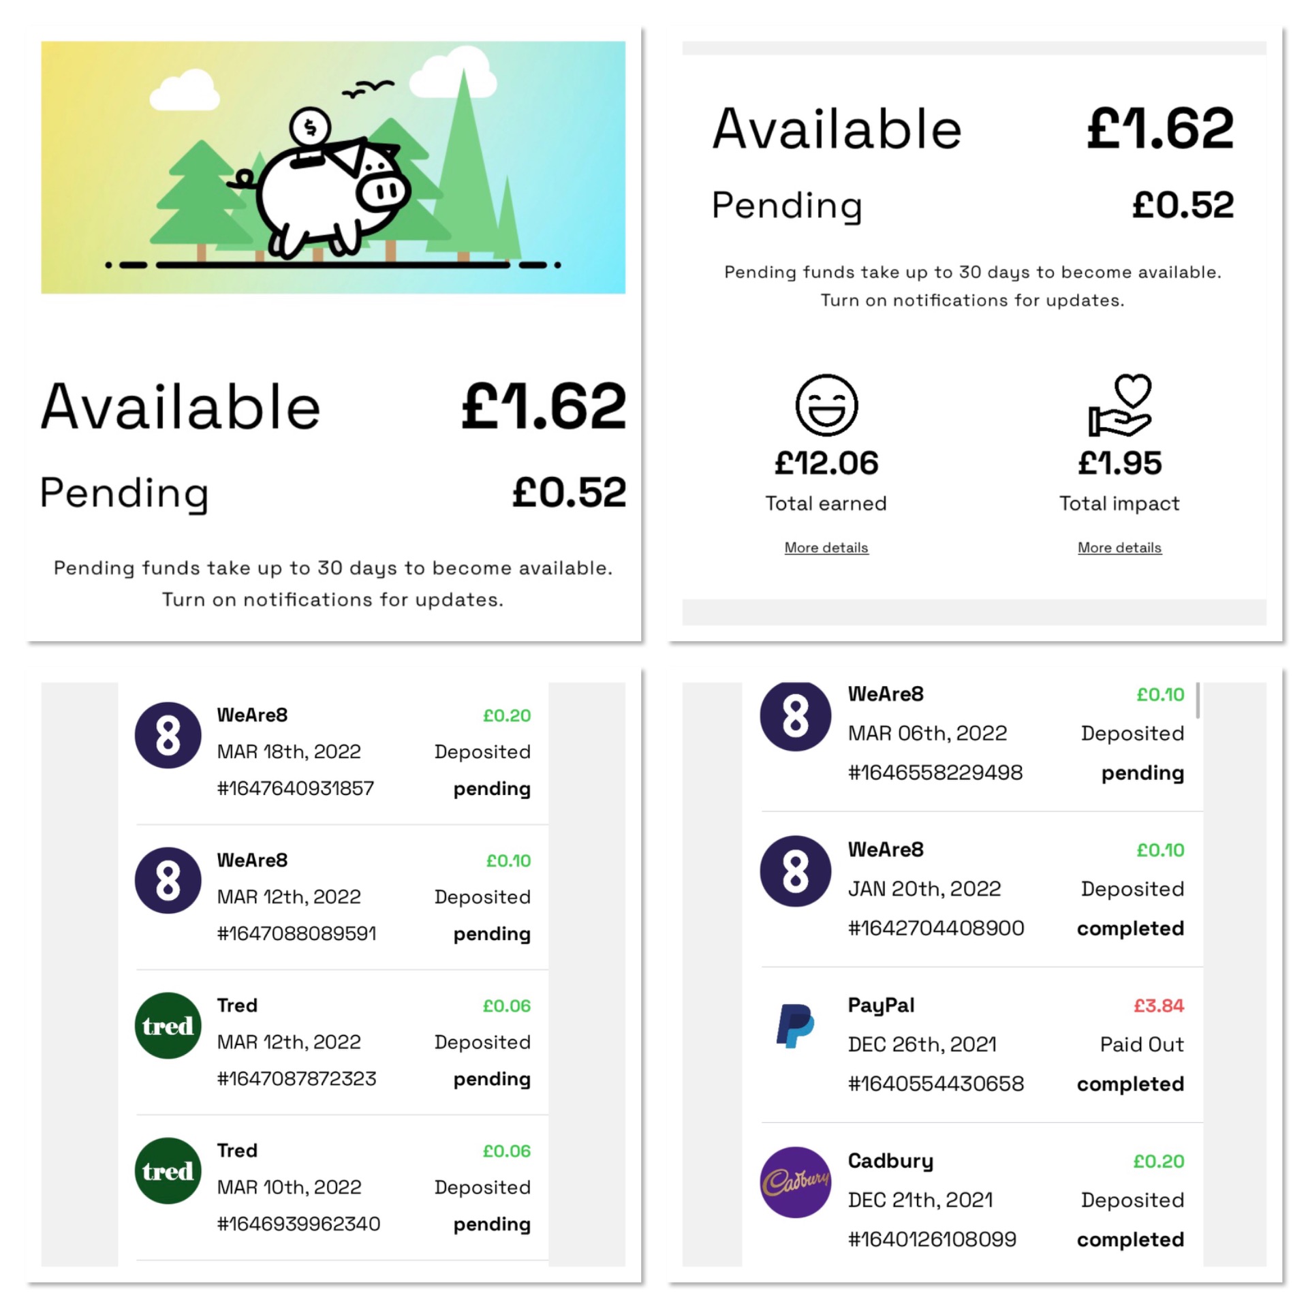Image resolution: width=1308 pixels, height=1308 pixels.
Task: Click the £12.06 Total earned amount
Action: tap(826, 463)
